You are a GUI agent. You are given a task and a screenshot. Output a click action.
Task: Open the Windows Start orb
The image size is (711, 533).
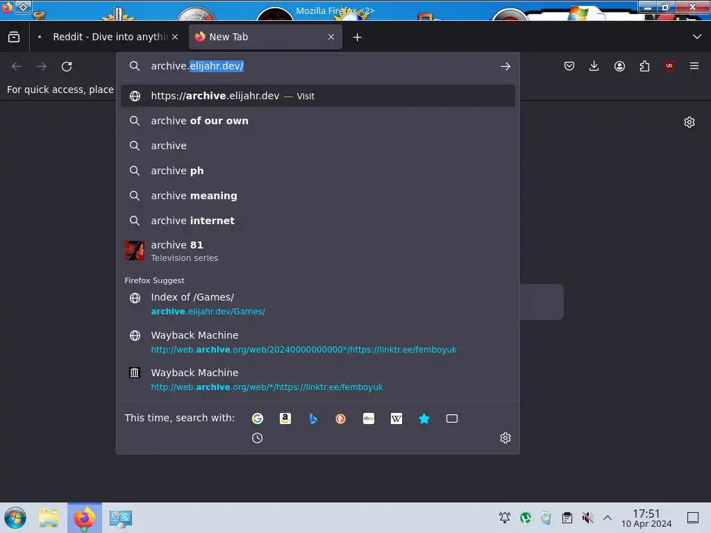coord(15,518)
